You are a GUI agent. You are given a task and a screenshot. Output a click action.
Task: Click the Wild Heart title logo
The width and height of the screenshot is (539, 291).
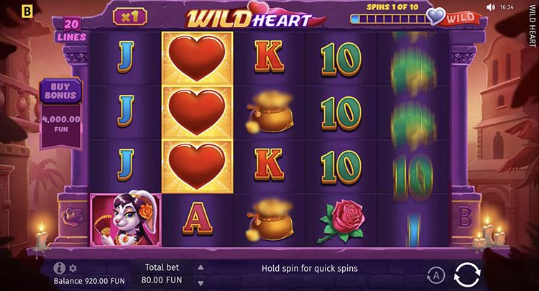click(x=249, y=17)
